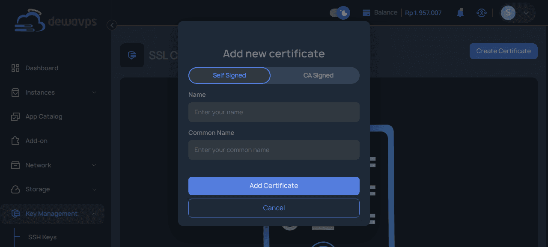Click the Name input field

pos(274,112)
